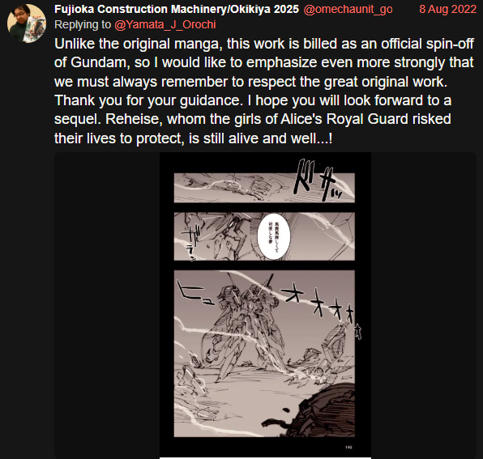Click the white speech bubble in middle panel
The height and width of the screenshot is (459, 483).
coord(274,236)
